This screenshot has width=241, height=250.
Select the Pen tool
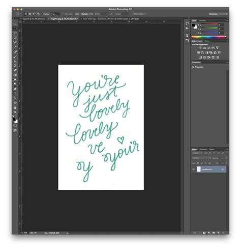(x=15, y=89)
